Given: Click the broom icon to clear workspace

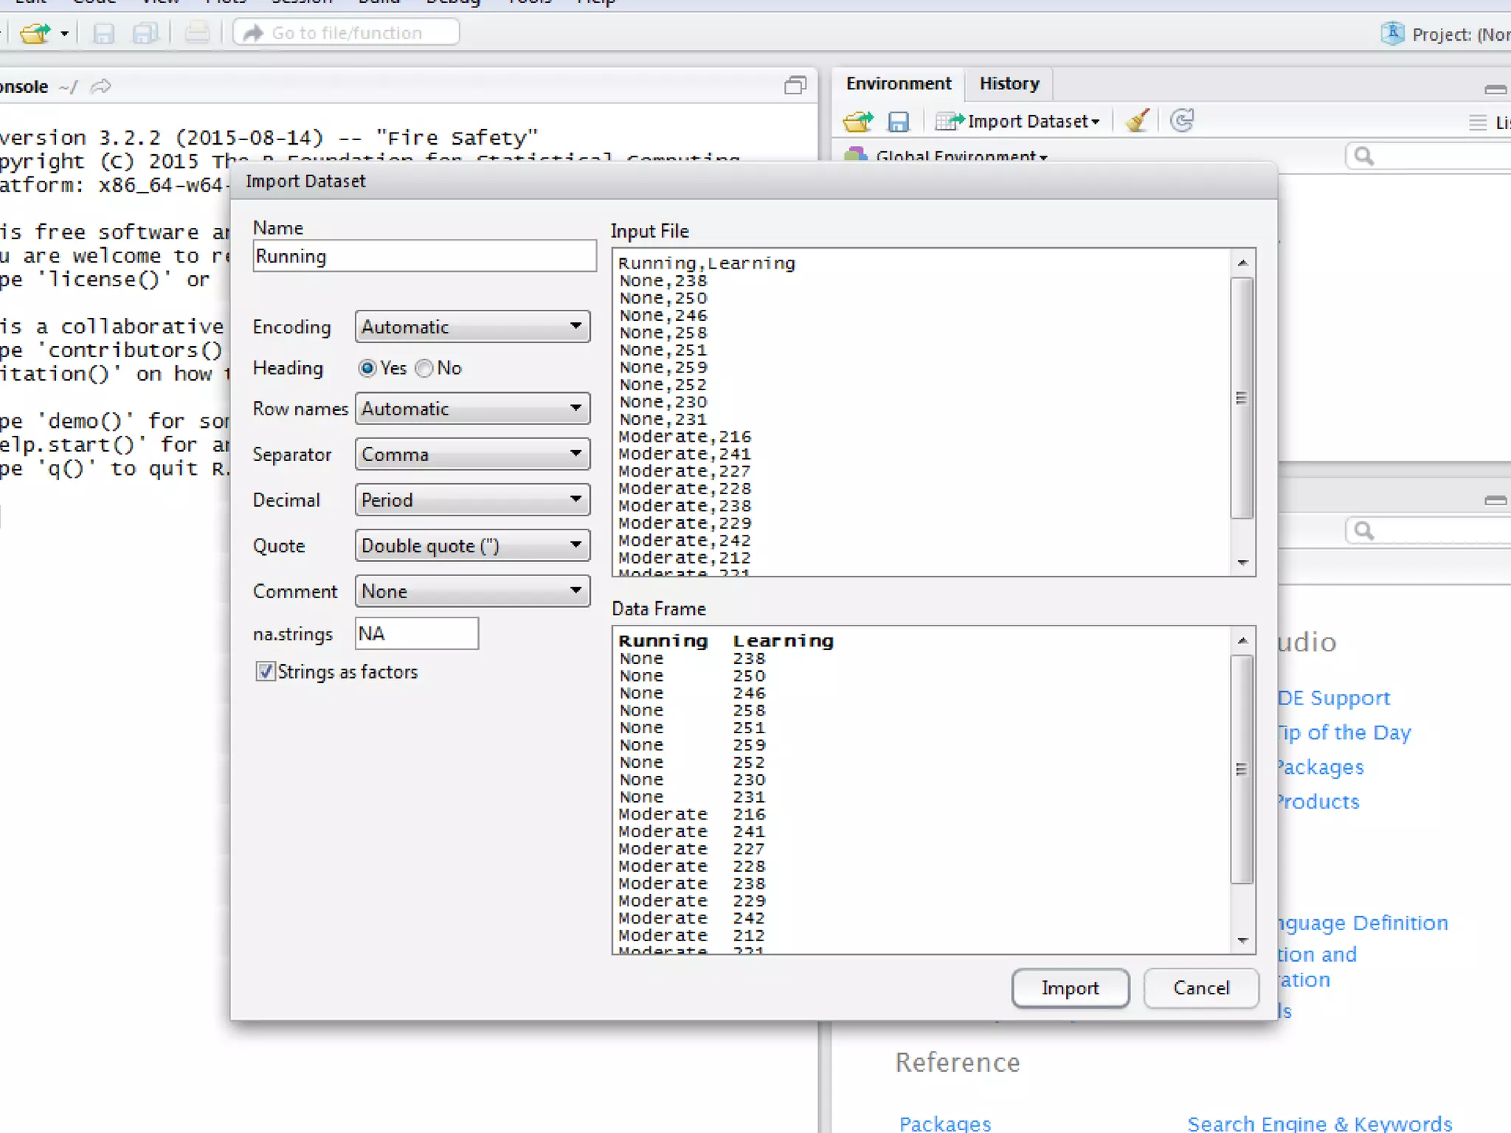Looking at the screenshot, I should [x=1137, y=121].
